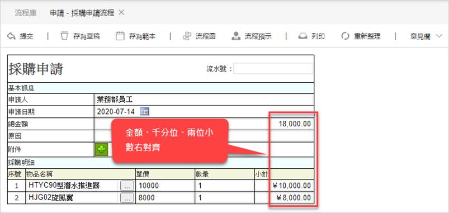Click the 總金額 field showing 18,000.00
The height and width of the screenshot is (213, 449).
(204, 124)
